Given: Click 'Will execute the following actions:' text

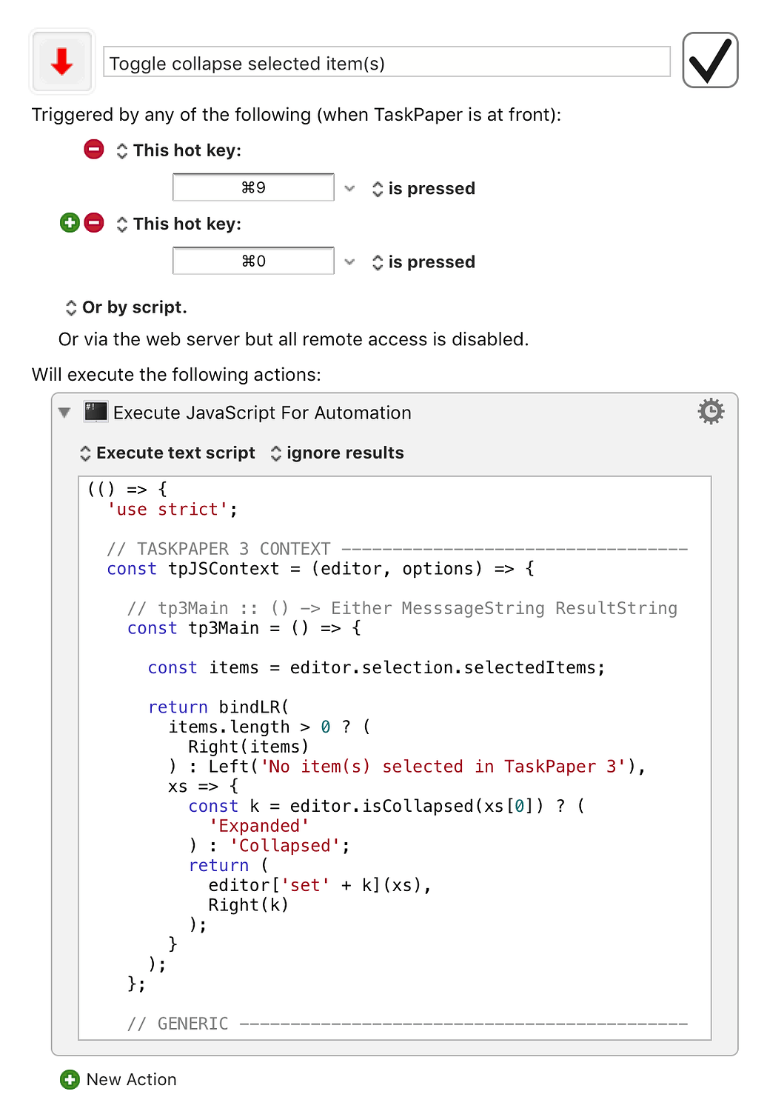Looking at the screenshot, I should pos(176,375).
